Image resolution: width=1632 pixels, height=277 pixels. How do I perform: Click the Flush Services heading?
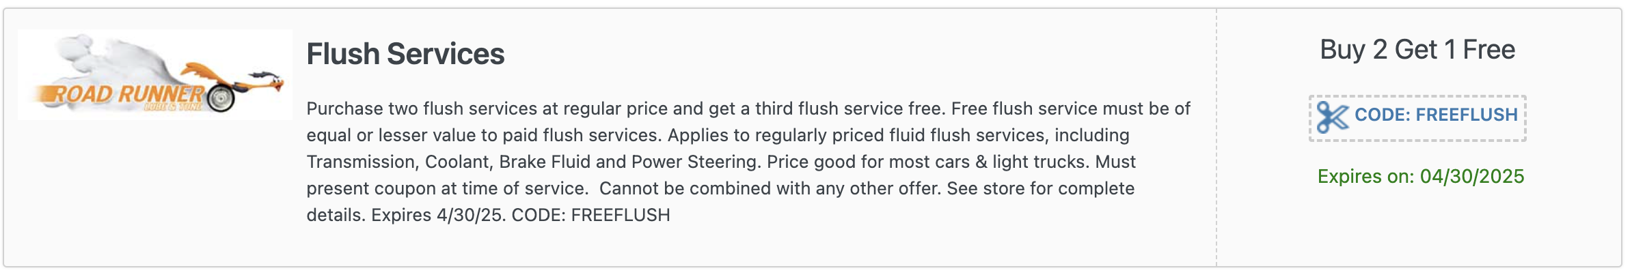click(405, 54)
